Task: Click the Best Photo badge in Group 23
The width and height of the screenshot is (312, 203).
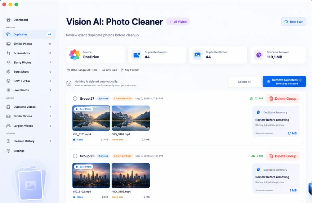Action: [83, 167]
